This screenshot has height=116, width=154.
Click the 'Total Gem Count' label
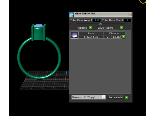pyautogui.click(x=113, y=20)
